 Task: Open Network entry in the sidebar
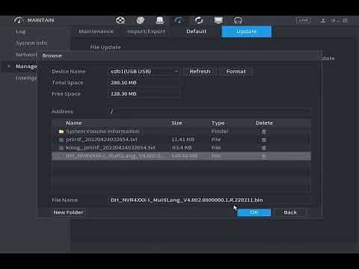coord(26,55)
